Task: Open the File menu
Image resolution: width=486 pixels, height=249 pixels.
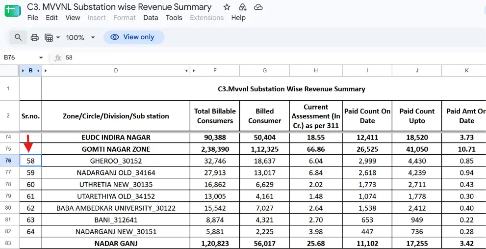Action: click(x=32, y=18)
